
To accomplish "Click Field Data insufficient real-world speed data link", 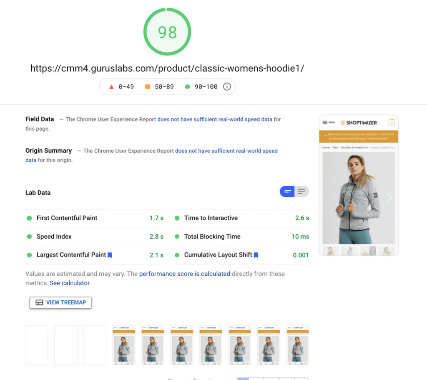I will [x=215, y=119].
